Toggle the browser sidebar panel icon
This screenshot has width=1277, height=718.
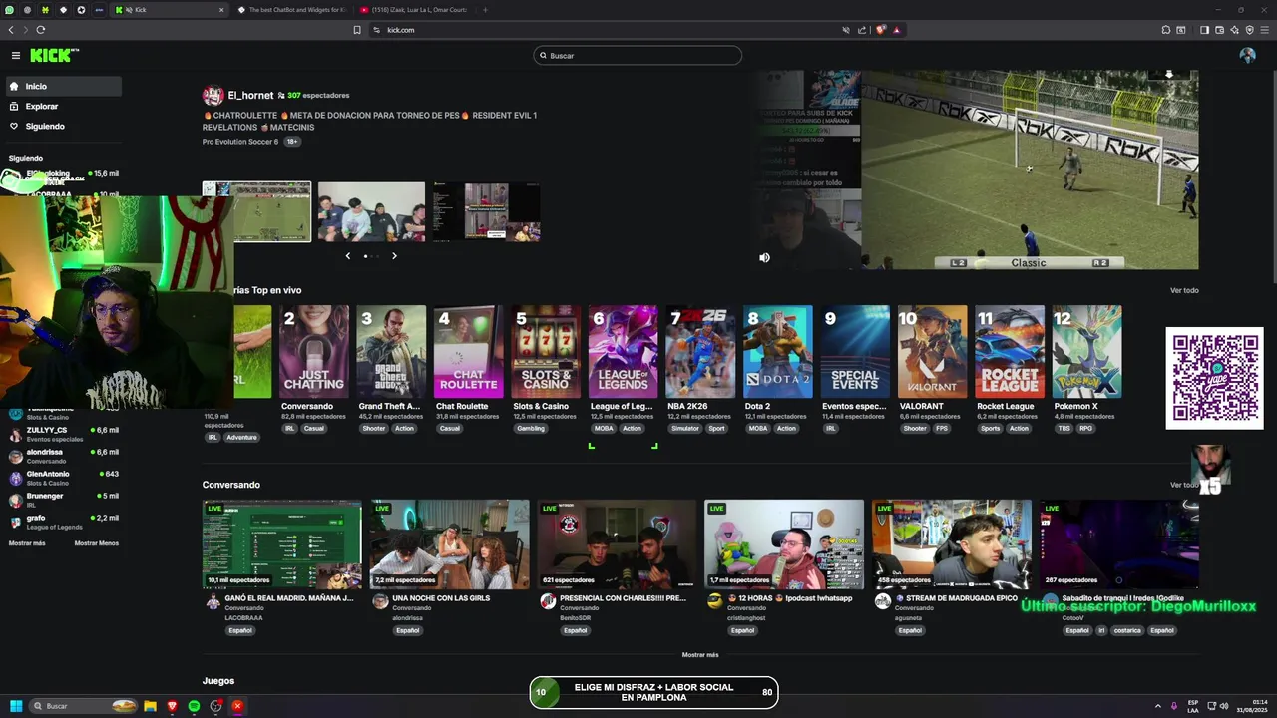point(1204,30)
